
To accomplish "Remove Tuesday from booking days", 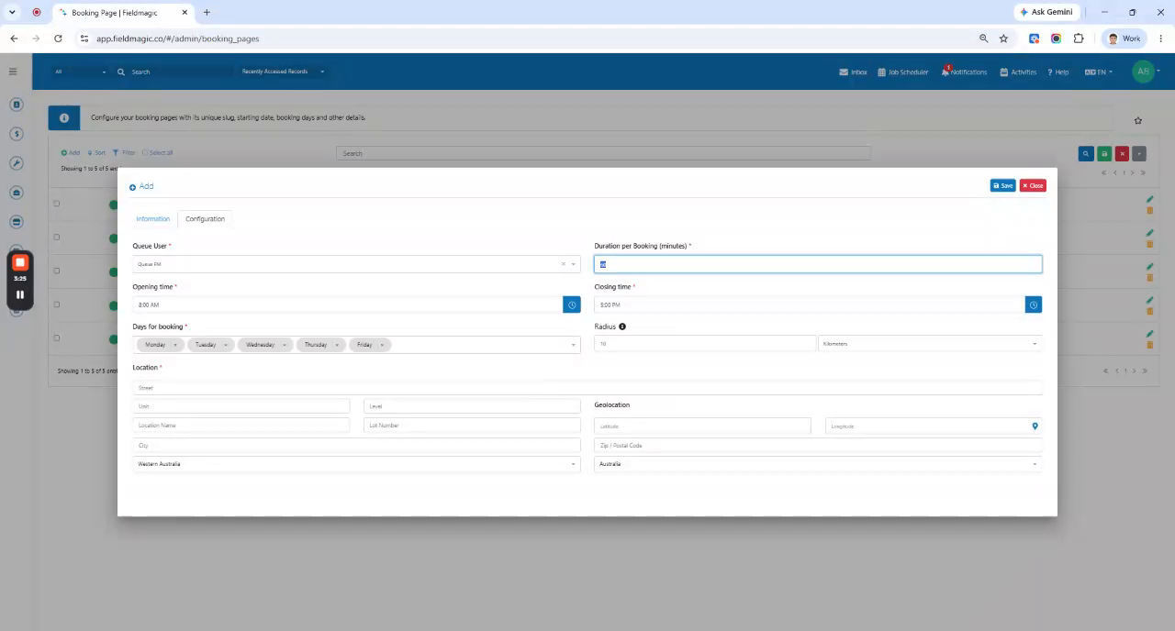I will tap(226, 345).
